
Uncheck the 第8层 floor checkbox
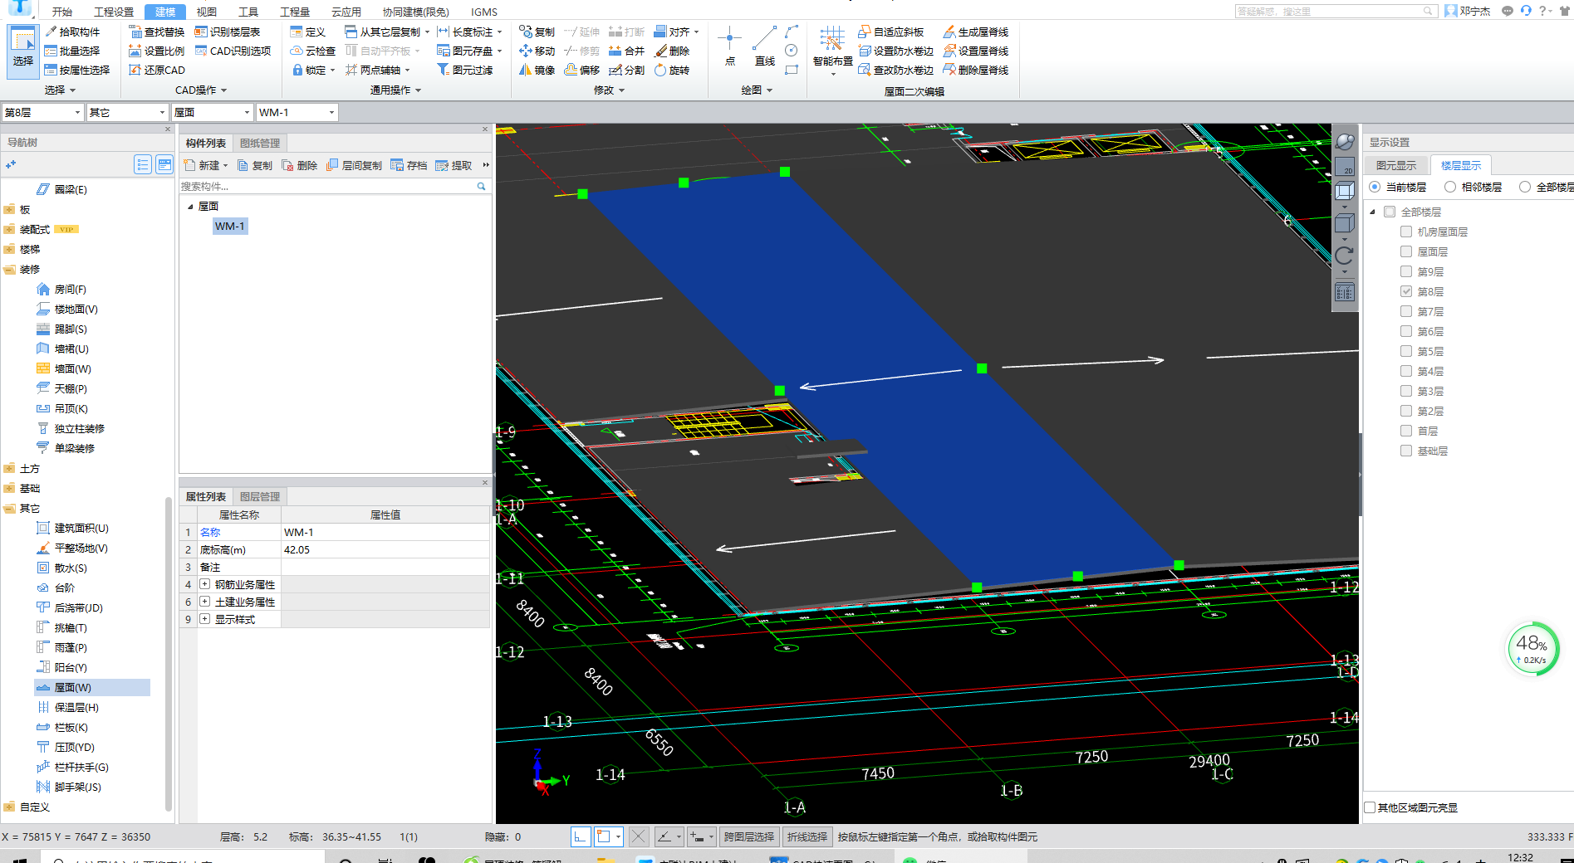(1406, 291)
